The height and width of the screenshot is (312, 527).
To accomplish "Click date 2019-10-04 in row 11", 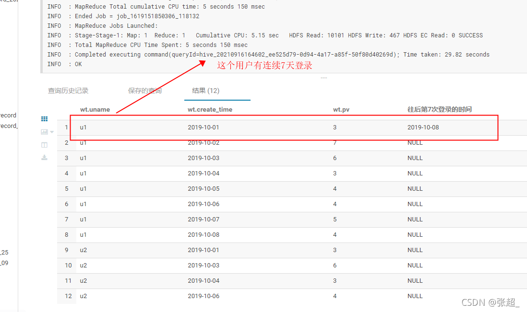I will (x=204, y=281).
